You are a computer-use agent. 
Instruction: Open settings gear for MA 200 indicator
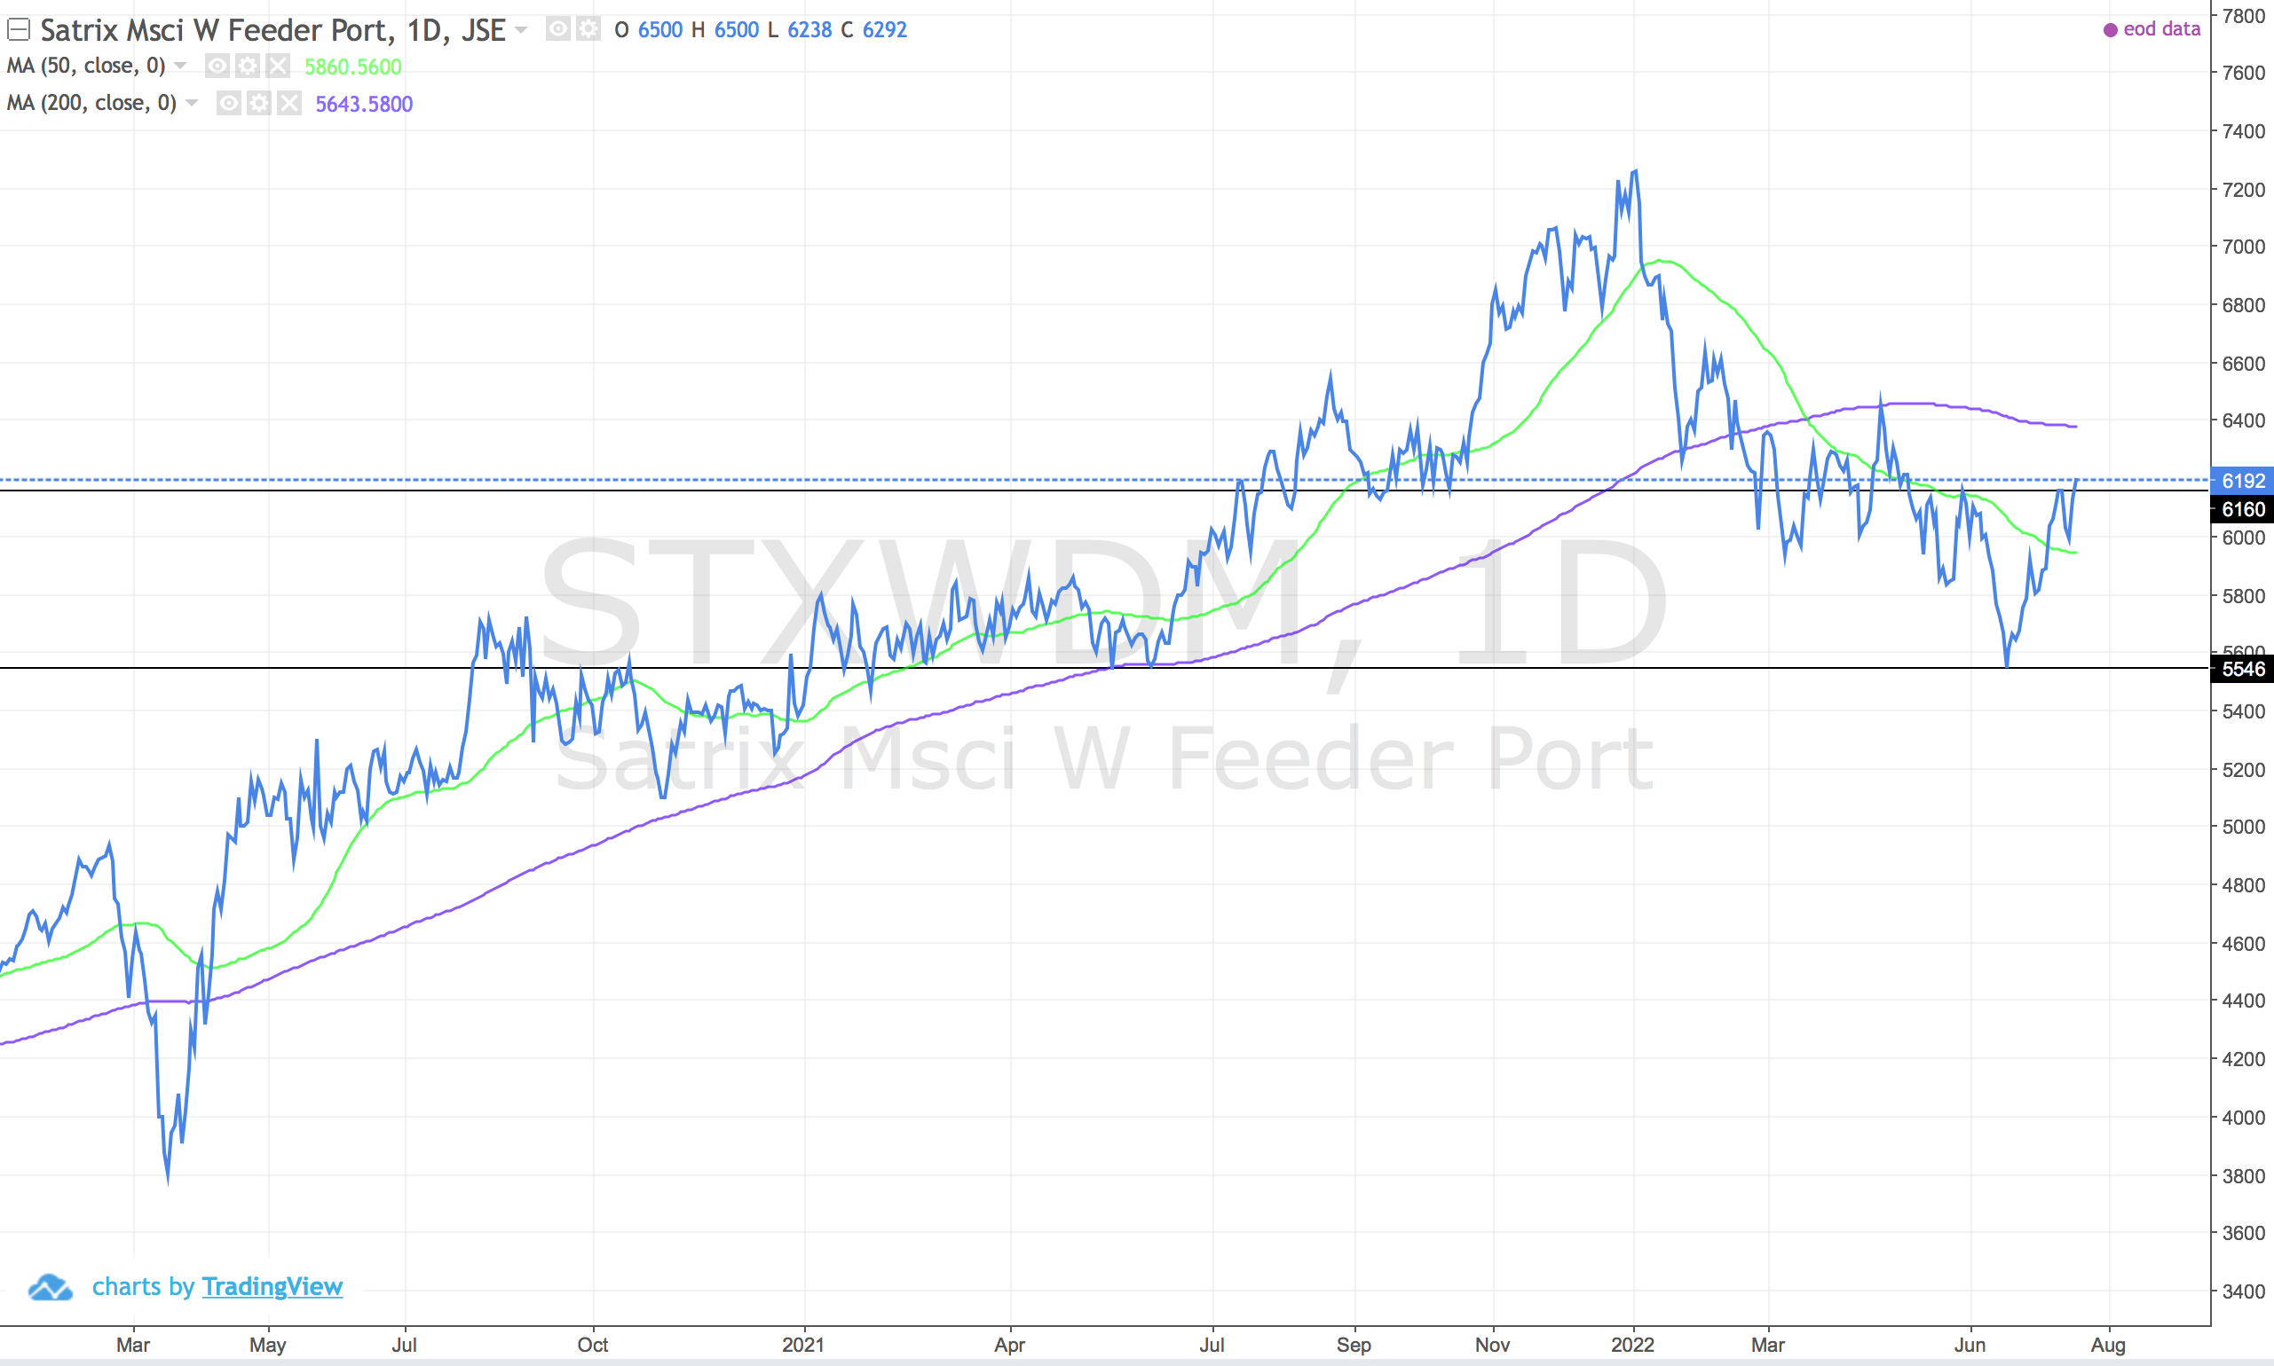pos(259,103)
